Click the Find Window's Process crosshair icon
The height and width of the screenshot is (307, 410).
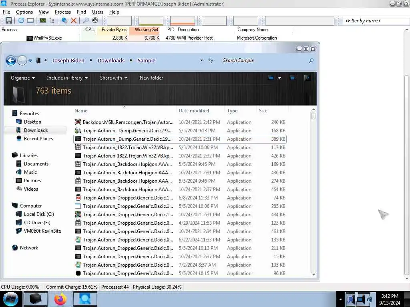tap(95, 20)
